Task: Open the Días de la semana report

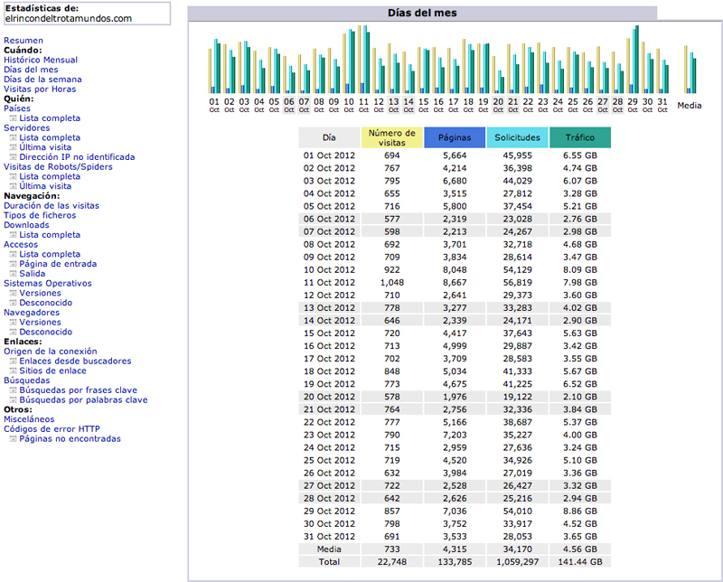Action: (42, 80)
